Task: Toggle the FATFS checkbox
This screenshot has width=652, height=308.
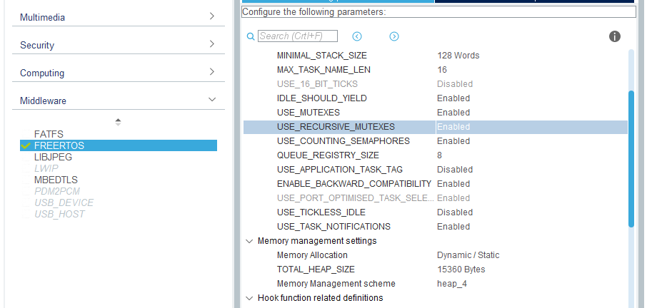Action: [x=26, y=135]
